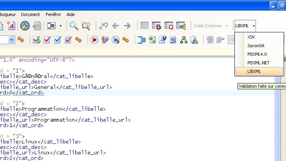Click the gears icon after the debug-run icon
This screenshot has width=286, height=161.
tap(126, 40)
